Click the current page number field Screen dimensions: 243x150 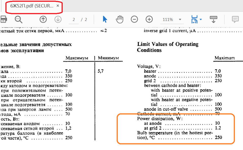click(74, 20)
